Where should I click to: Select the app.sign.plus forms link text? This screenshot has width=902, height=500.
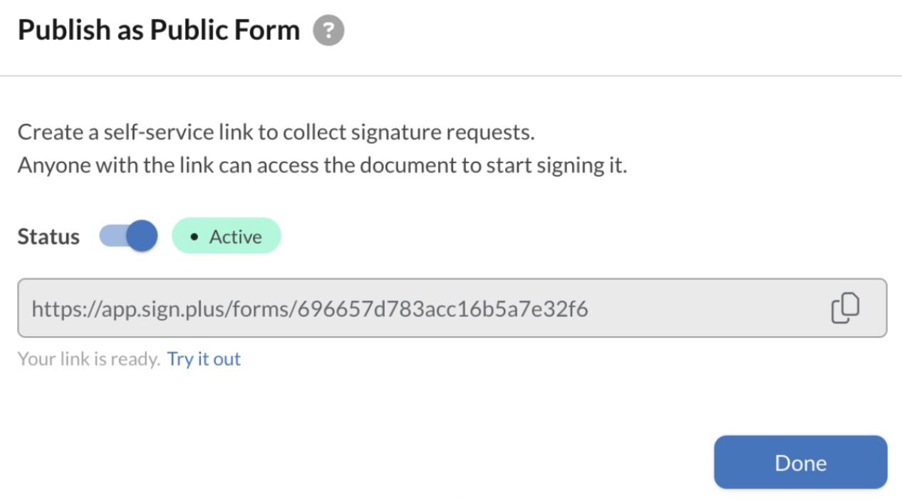pos(310,309)
